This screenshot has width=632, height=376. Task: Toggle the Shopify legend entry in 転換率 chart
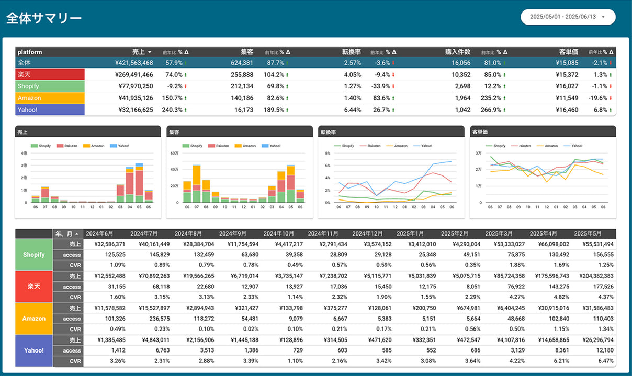coord(348,146)
